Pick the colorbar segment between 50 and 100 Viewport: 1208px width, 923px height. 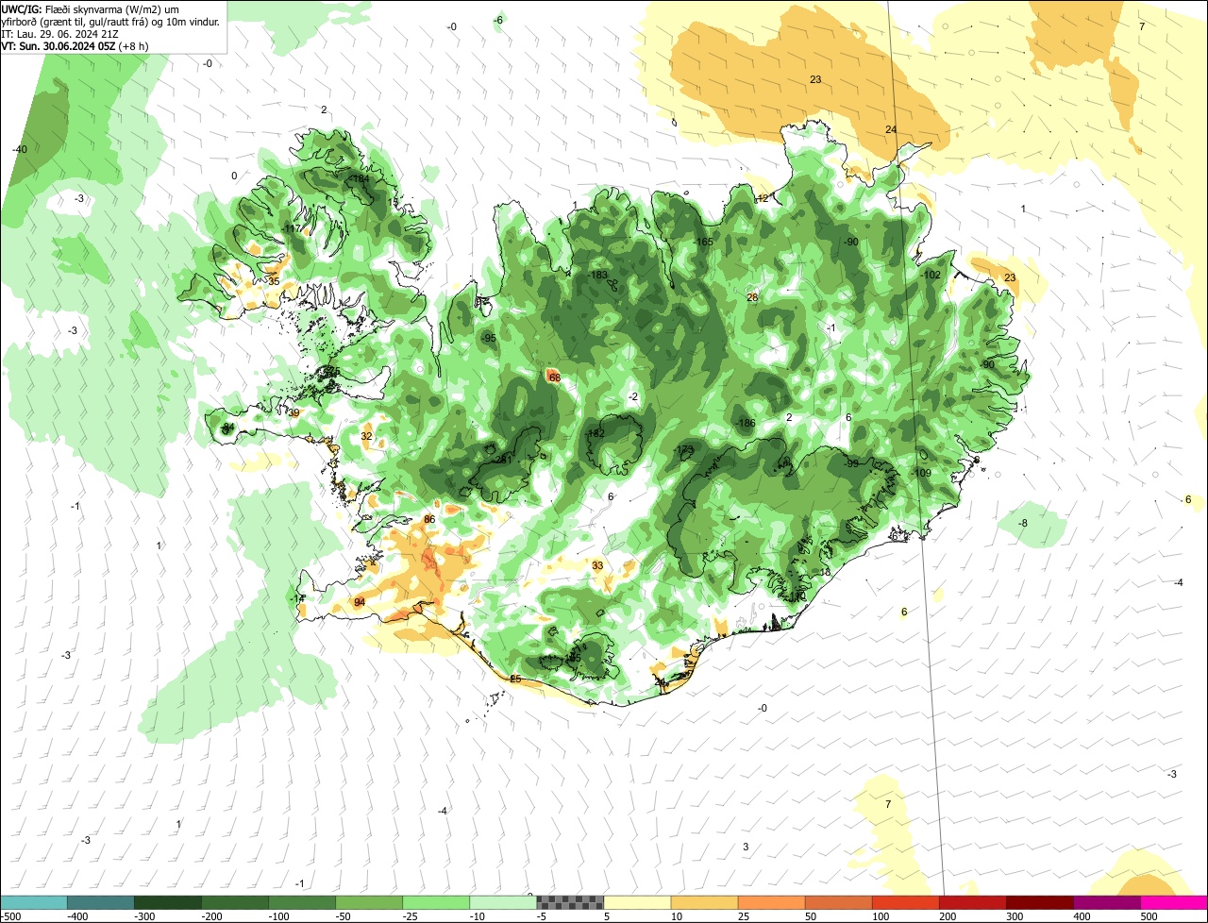click(x=838, y=902)
